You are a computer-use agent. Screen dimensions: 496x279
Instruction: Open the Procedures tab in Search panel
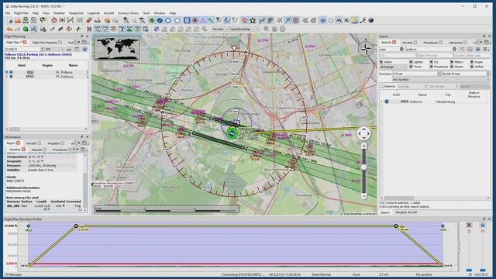point(432,43)
